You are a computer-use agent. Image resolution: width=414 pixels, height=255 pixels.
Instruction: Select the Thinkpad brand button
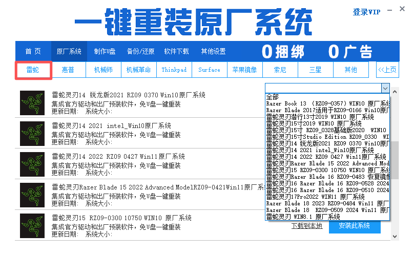pos(174,70)
